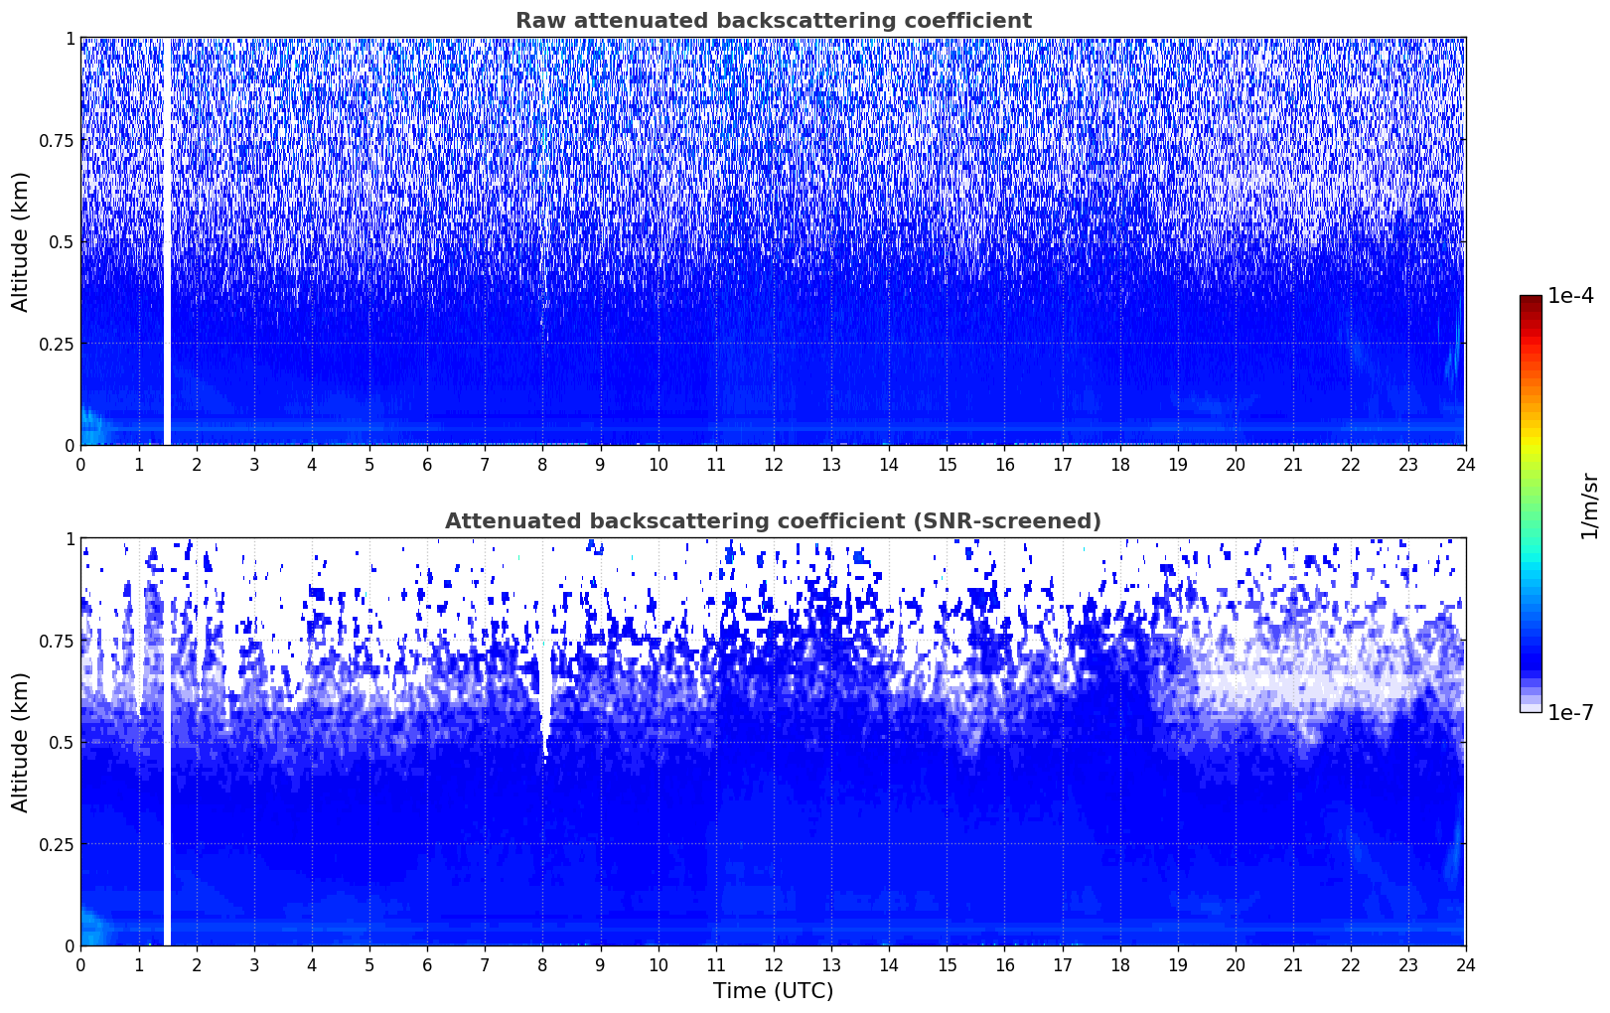Click the '1/m/sr' colorbar unit label

tap(1590, 506)
